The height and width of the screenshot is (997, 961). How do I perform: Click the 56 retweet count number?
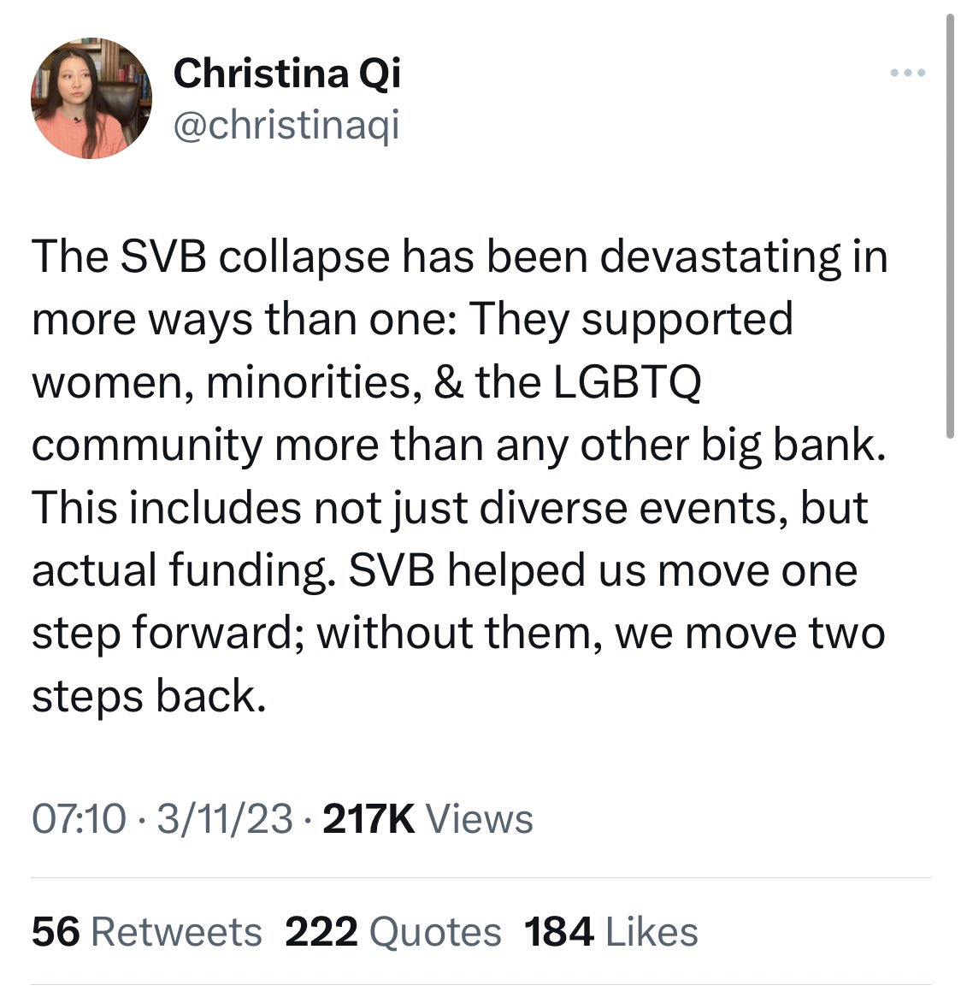[56, 931]
